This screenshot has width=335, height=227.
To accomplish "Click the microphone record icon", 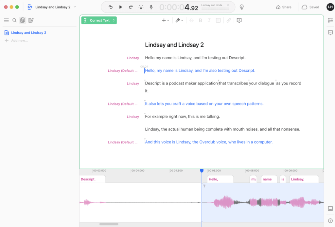I will (x=151, y=7).
